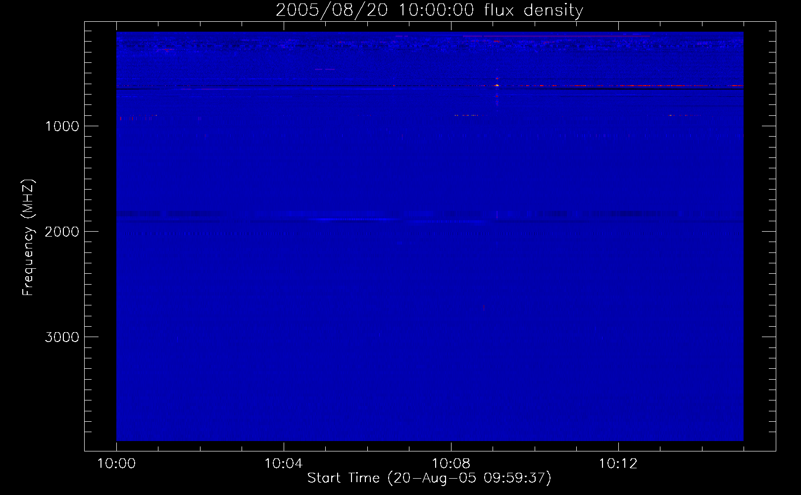
Task: Click the 2000 frequency tick label
Action: point(62,231)
